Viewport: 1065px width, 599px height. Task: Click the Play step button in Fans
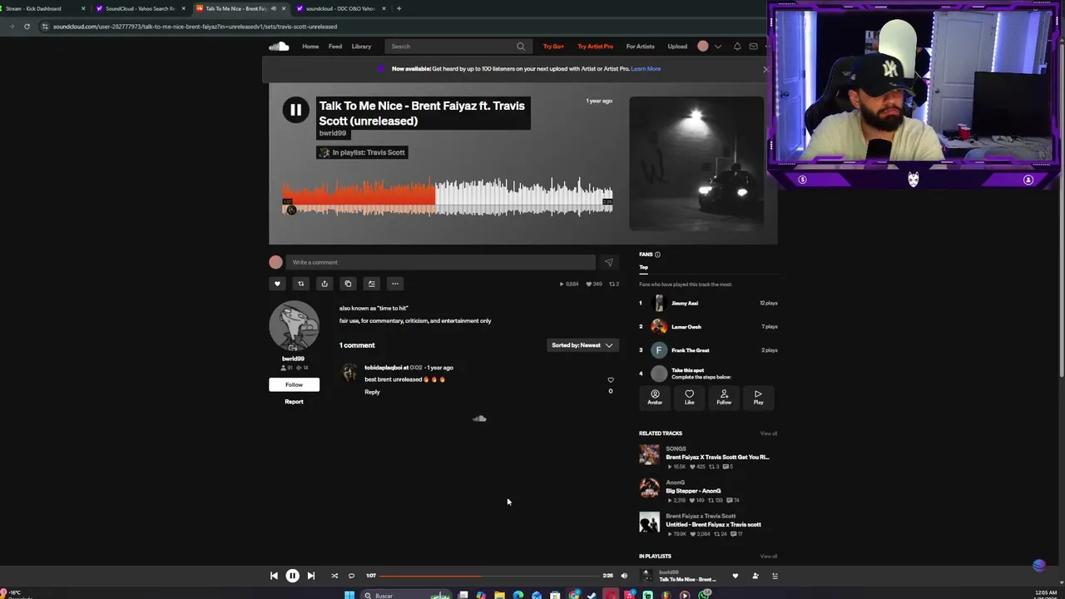point(758,398)
